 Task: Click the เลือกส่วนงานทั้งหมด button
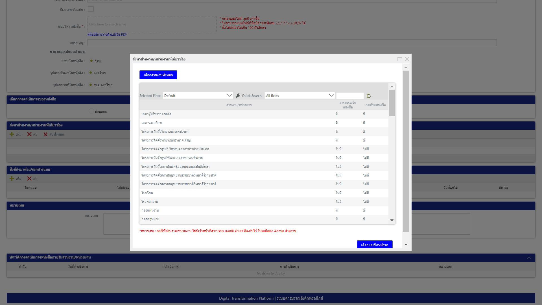(x=158, y=75)
